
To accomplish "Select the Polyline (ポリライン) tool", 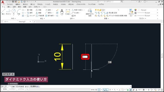I will (8, 12).
